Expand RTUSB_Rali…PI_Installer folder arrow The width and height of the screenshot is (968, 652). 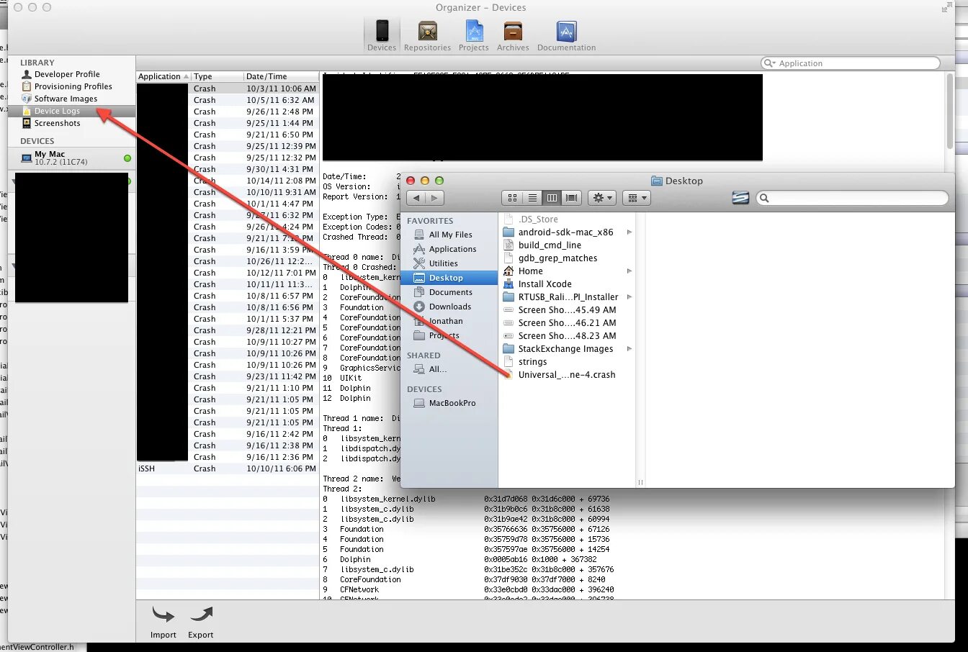click(629, 297)
